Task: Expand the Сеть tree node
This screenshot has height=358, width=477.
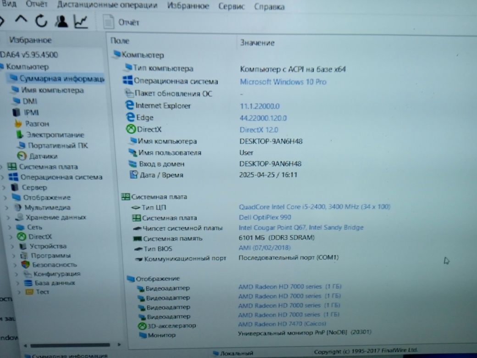Action: click(x=10, y=227)
